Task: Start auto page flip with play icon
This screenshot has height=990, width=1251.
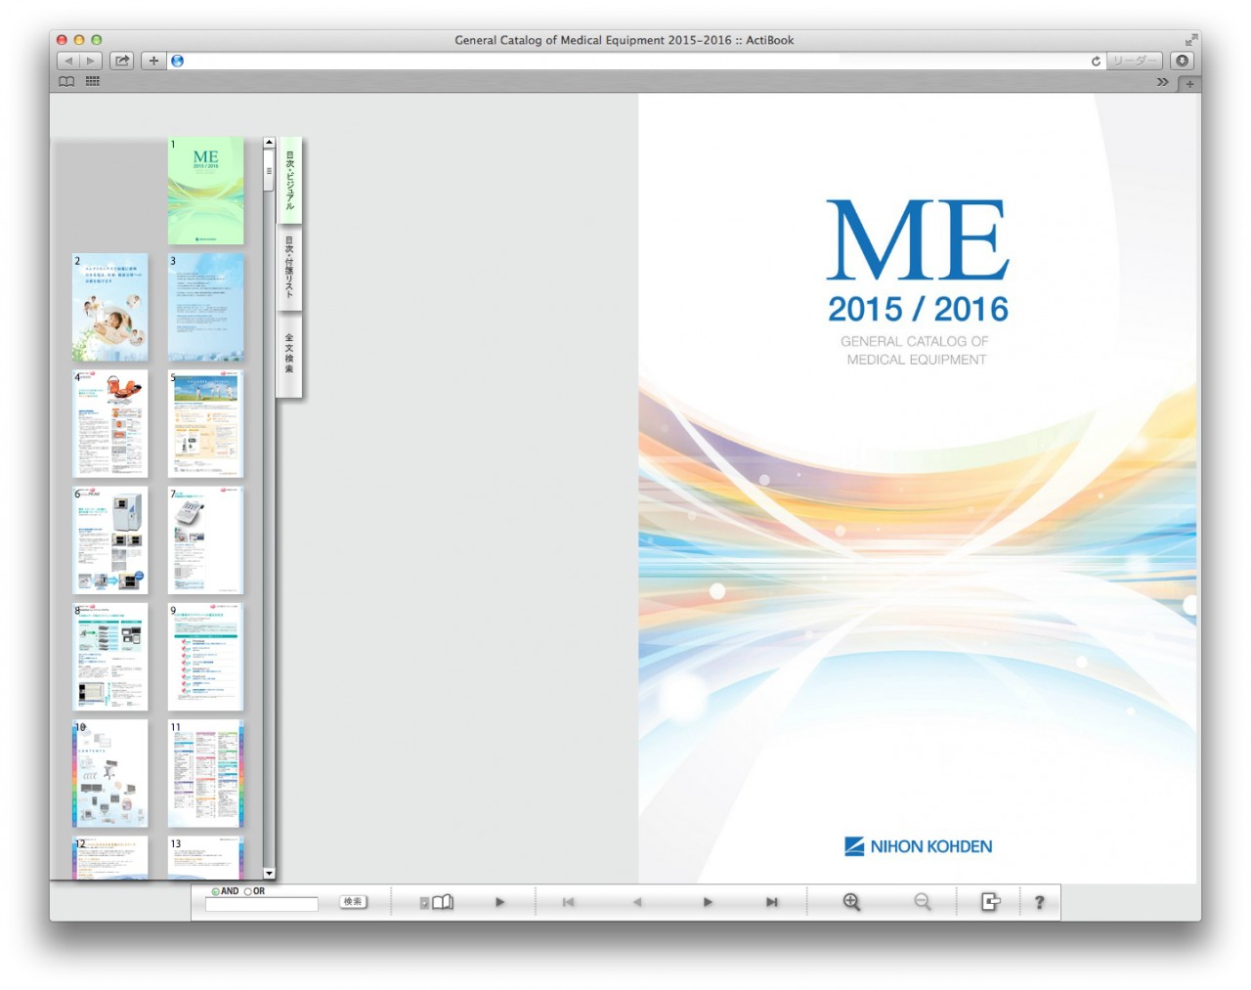Action: pyautogui.click(x=499, y=902)
